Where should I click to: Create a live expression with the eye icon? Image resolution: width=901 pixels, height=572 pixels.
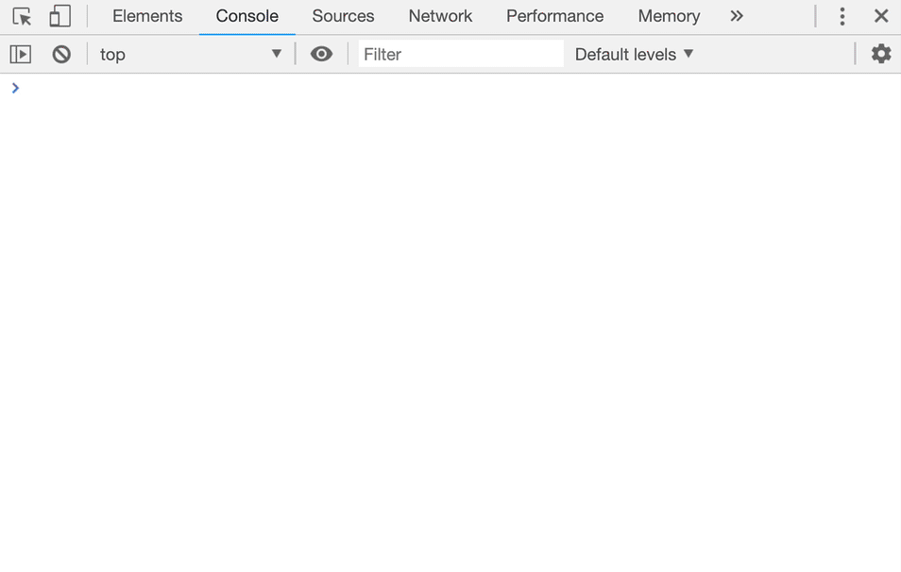coord(321,54)
